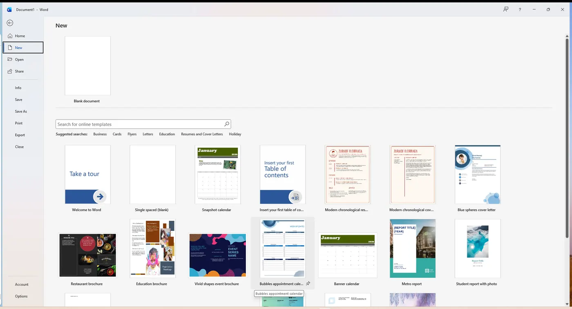Select Student report with photo template
The height and width of the screenshot is (309, 572).
478,249
